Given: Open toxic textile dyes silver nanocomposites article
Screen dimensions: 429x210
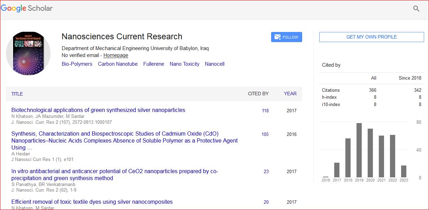Looking at the screenshot, I should click(92, 202).
